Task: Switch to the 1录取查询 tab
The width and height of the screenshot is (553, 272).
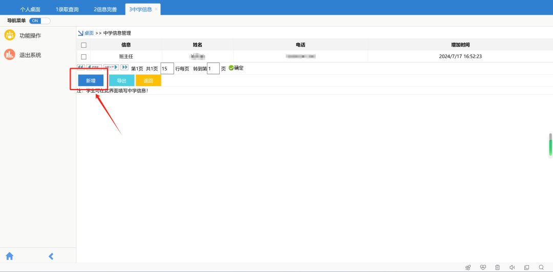Action: click(67, 9)
